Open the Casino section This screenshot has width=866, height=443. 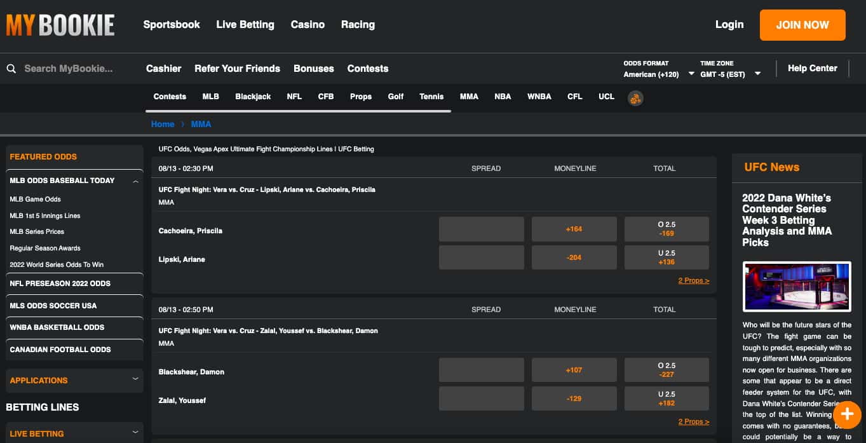(x=308, y=25)
